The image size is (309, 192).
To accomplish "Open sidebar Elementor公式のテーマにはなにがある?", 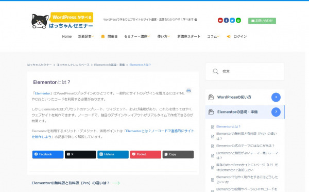I will coord(245,146).
